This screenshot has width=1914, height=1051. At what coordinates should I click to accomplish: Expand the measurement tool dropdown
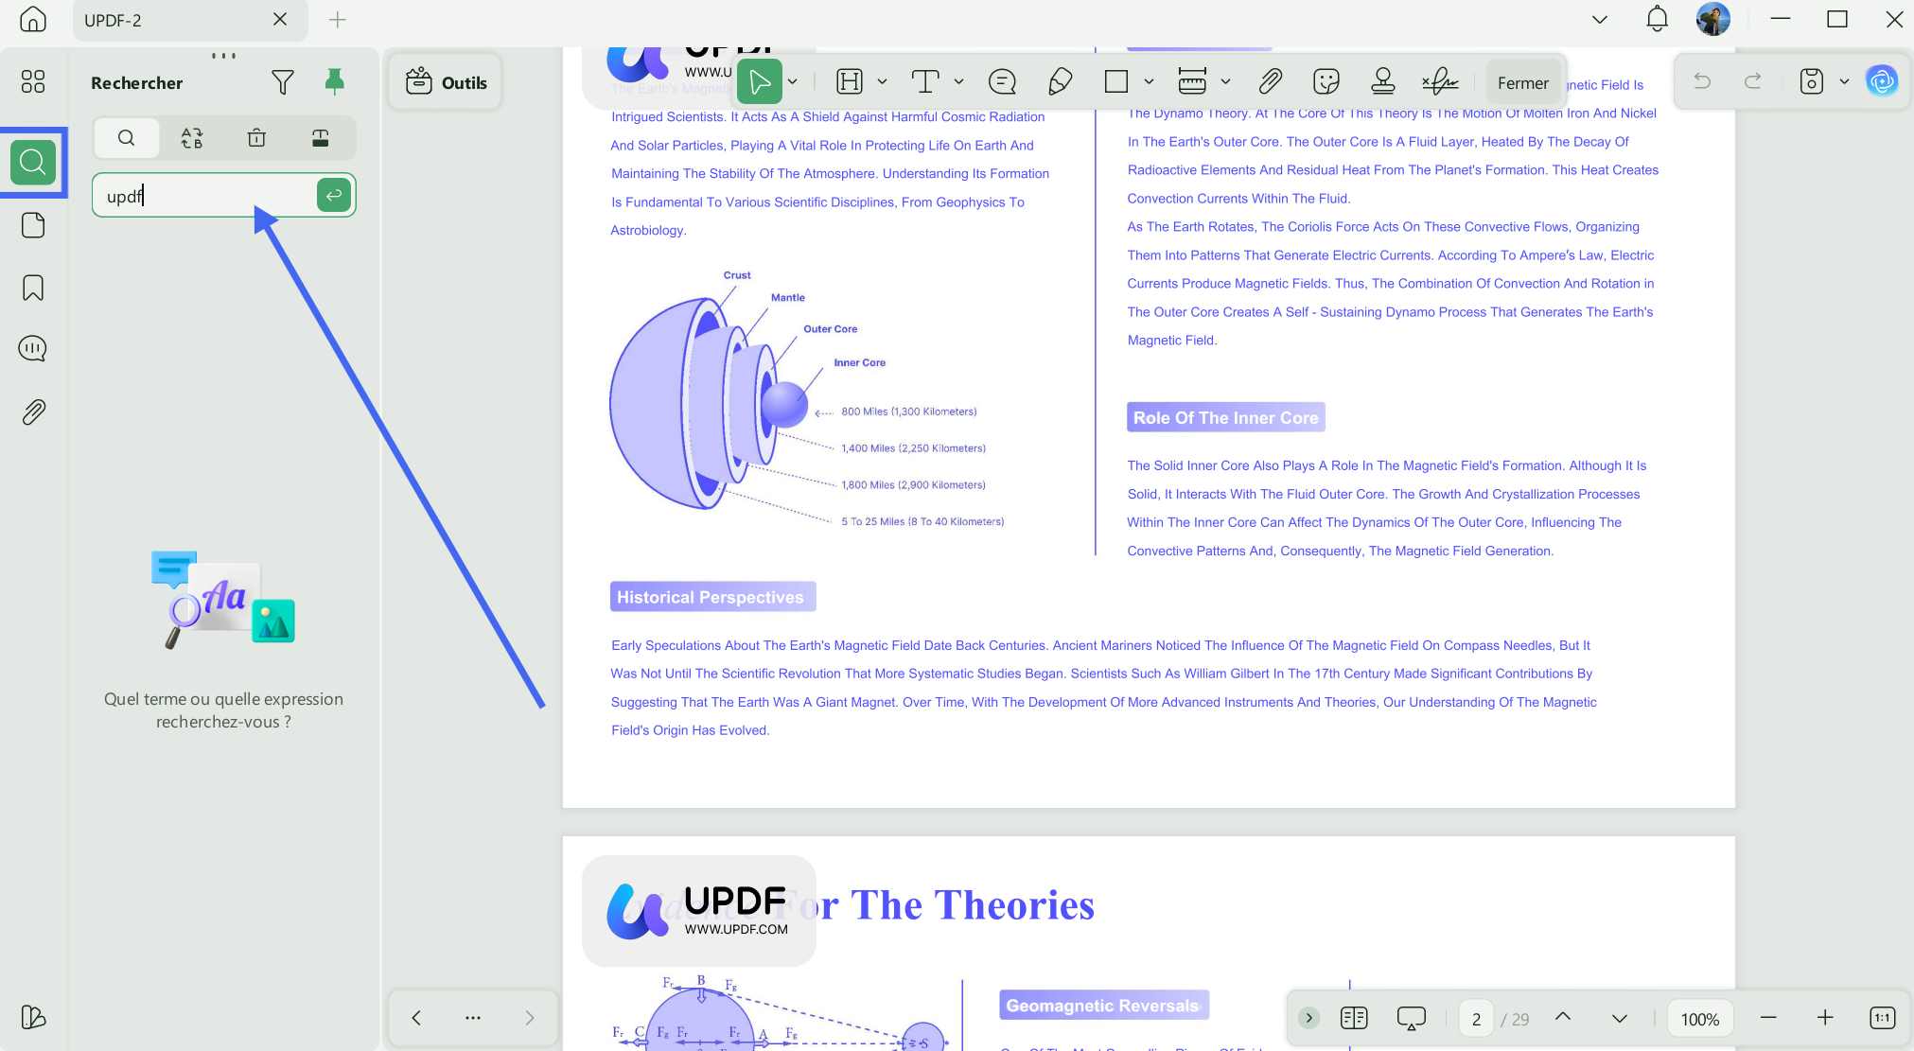(x=1225, y=81)
